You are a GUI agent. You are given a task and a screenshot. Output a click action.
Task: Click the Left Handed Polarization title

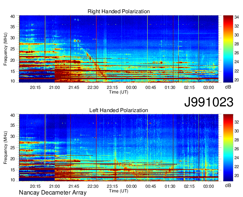click(x=119, y=110)
